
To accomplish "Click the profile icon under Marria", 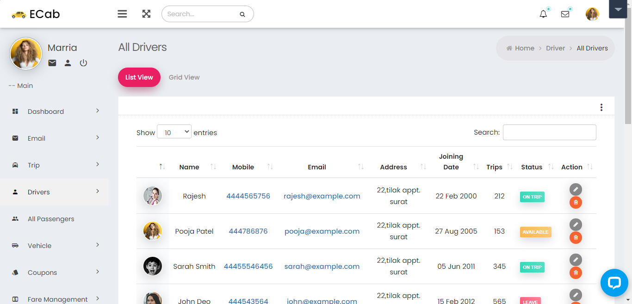I will 68,63.
